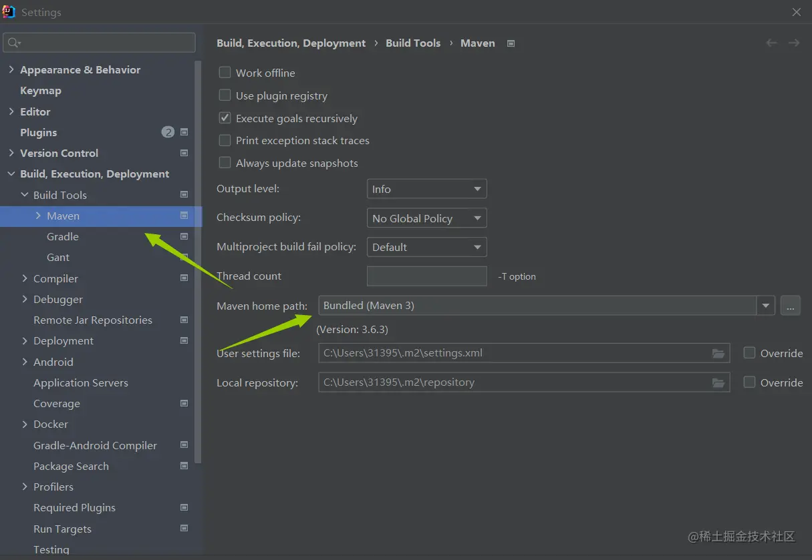Open the Keymap settings page
This screenshot has width=812, height=560.
(x=41, y=91)
